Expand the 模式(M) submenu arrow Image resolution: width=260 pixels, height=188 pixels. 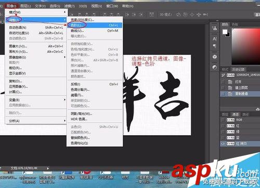click(64, 12)
